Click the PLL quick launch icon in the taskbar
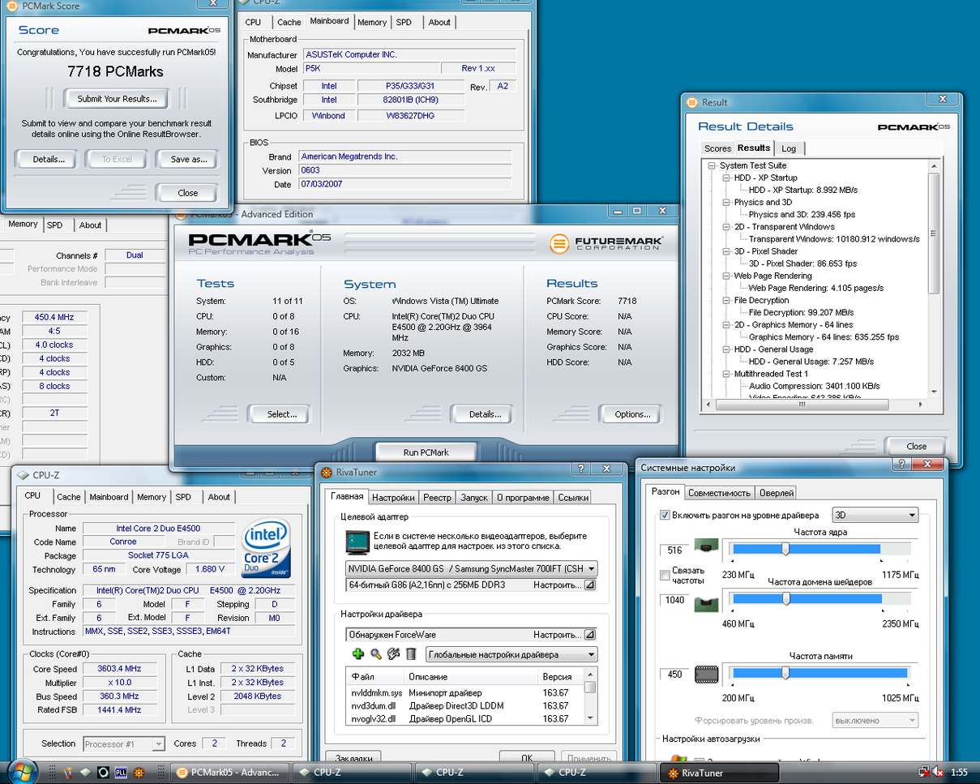Image resolution: width=980 pixels, height=784 pixels. [x=121, y=773]
